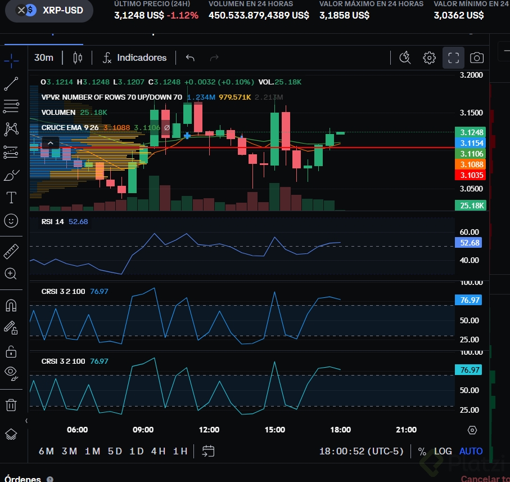
Task: Click the red 3.1035 price label
Action: coord(470,175)
